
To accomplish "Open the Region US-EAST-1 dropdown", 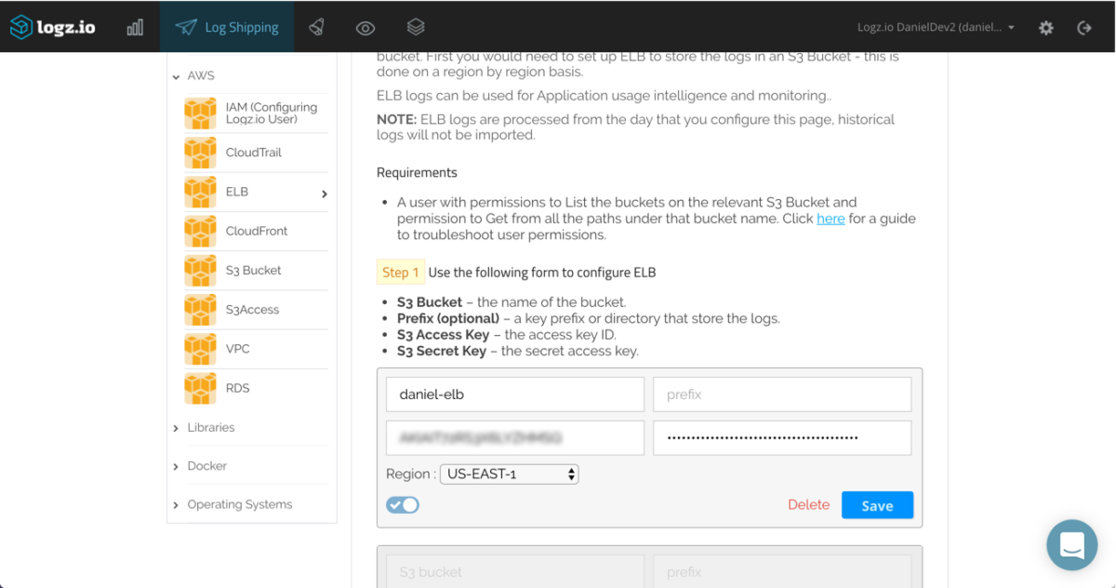I will click(x=509, y=474).
